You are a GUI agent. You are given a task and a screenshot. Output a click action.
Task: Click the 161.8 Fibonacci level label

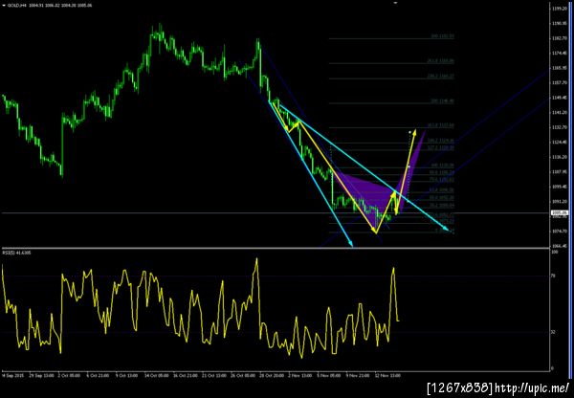441,125
